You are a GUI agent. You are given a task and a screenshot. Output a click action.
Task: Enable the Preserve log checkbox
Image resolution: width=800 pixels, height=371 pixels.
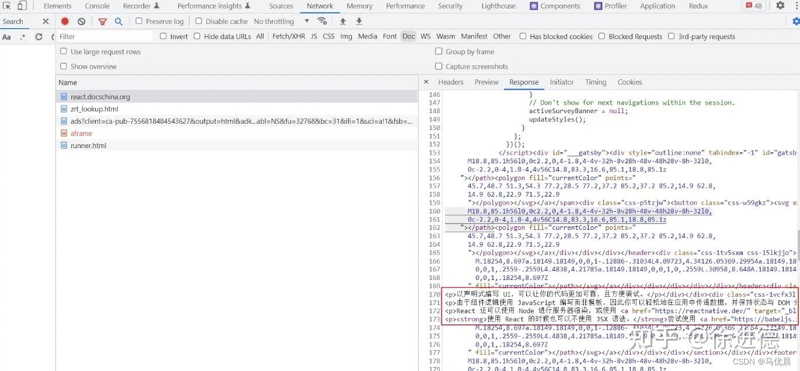(139, 21)
